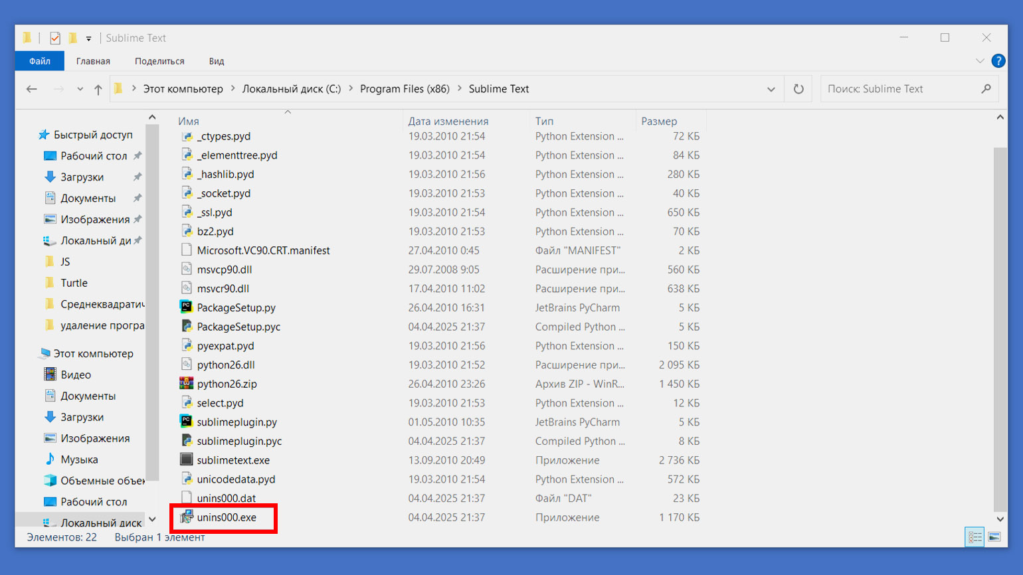Open the address bar history dropdown

[x=771, y=89]
